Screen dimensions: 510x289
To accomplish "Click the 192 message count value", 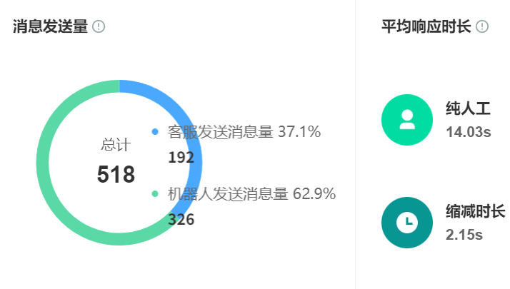I will click(181, 158).
